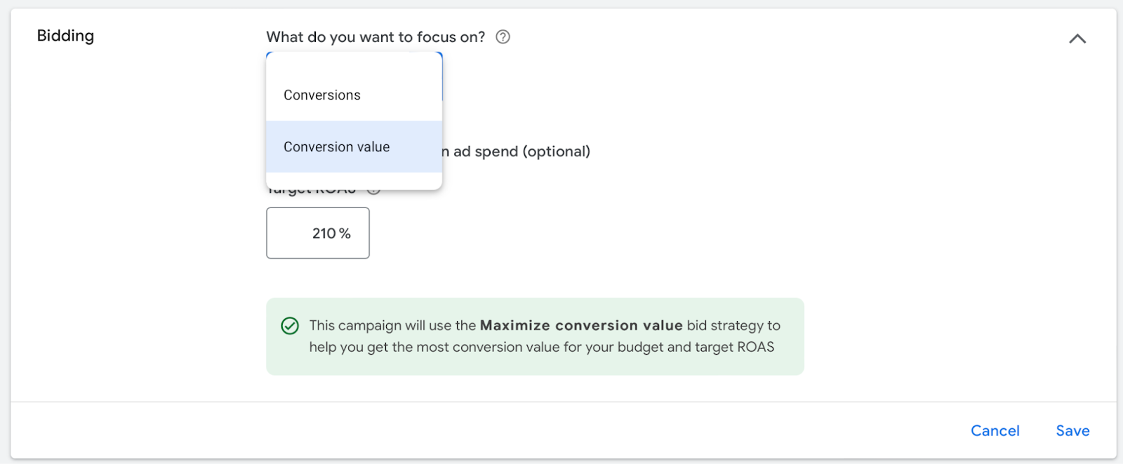Click the green checkmark icon in the notice
This screenshot has height=464, width=1123.
(290, 326)
